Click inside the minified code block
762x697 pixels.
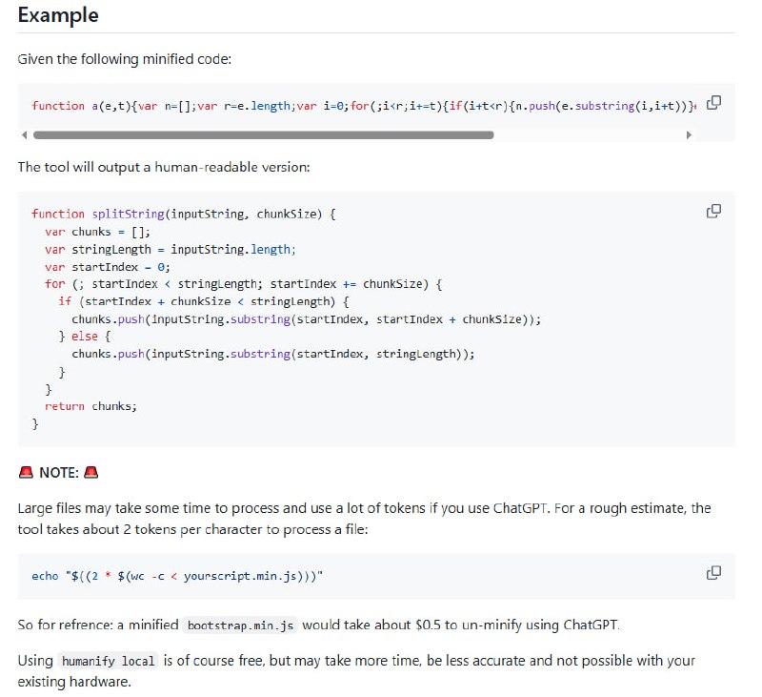pos(286,106)
